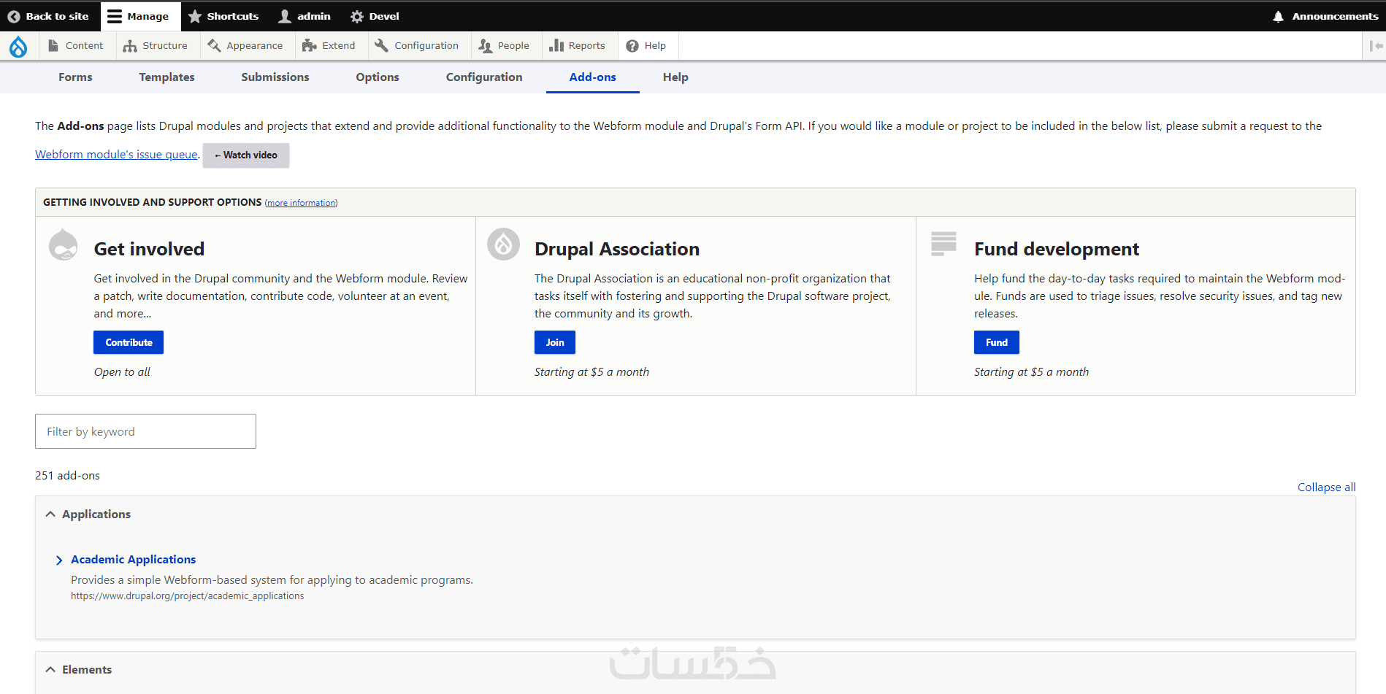Click the Get involved Druplicon icon

coord(64,244)
